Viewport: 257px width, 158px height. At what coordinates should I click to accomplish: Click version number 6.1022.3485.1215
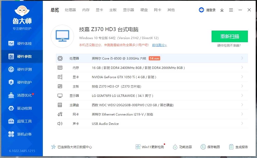click(22, 151)
